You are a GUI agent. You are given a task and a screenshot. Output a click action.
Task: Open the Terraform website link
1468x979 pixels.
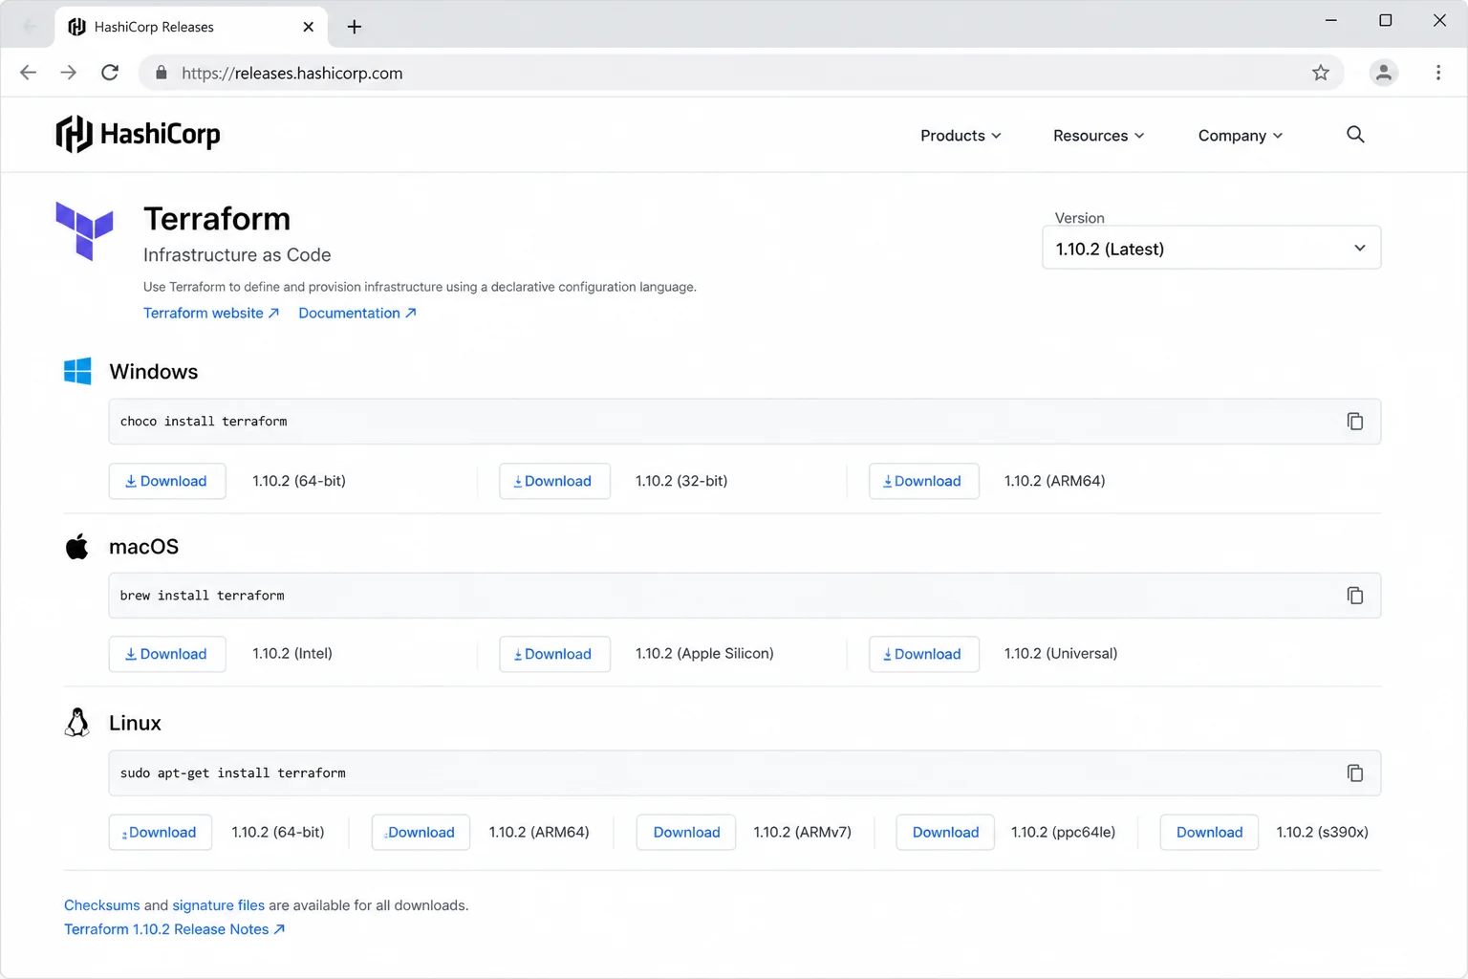[211, 313]
